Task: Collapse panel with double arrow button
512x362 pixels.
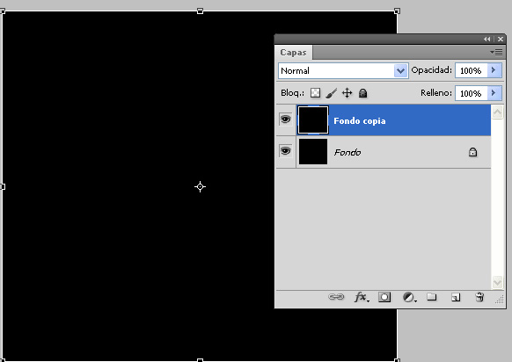Action: click(x=486, y=40)
